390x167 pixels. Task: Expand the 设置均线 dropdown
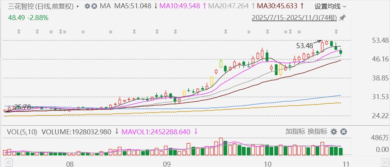330,6
